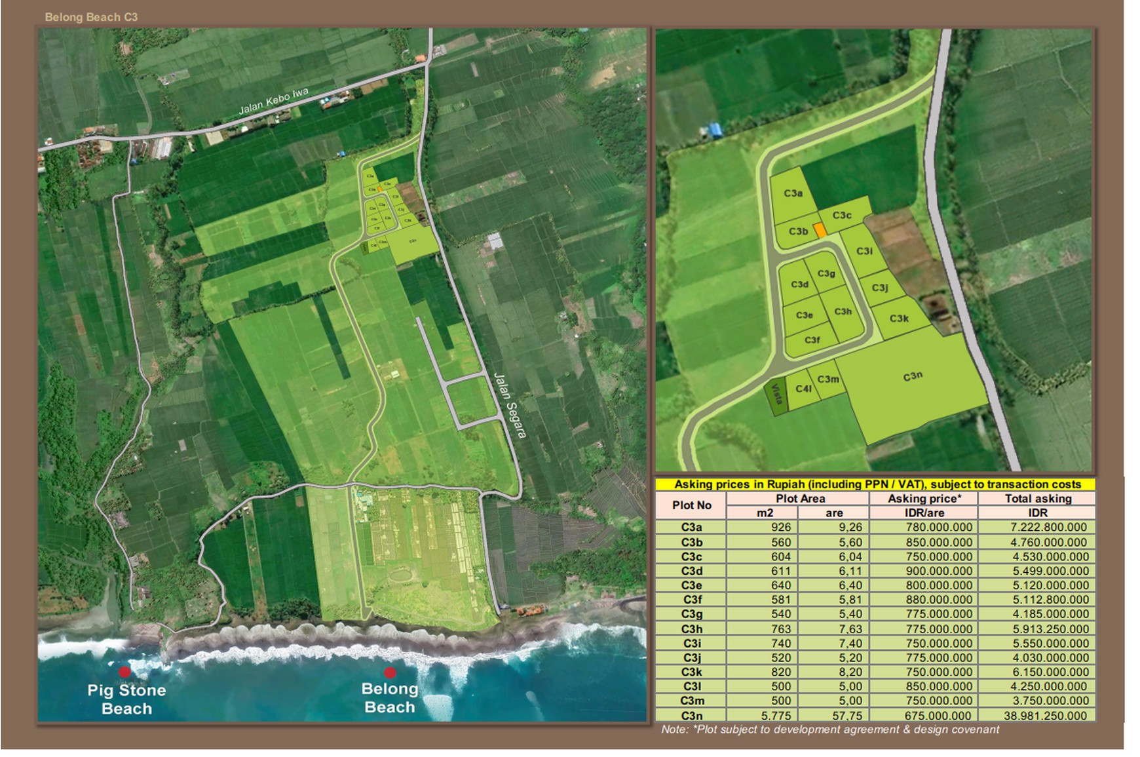
Task: Click the 5.913.250.000 total for C3h
Action: tap(1050, 629)
